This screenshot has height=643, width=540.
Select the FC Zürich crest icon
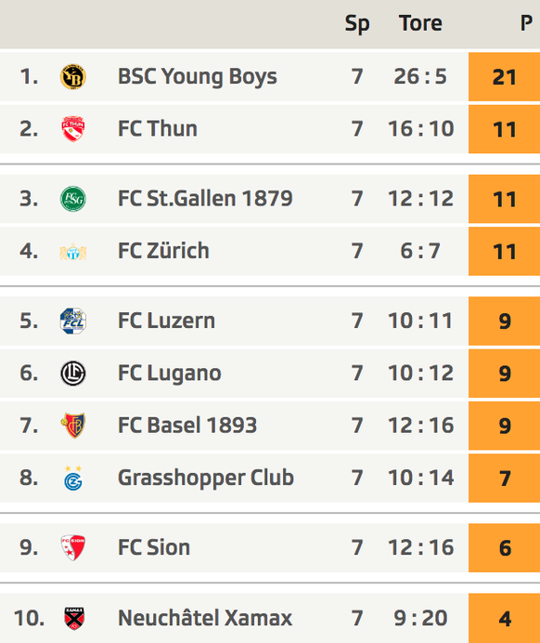73,252
